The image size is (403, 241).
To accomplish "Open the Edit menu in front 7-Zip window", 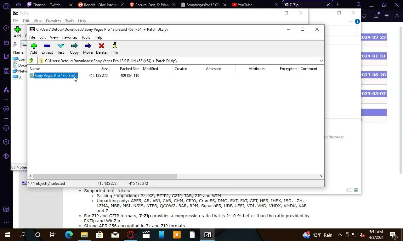I will (x=43, y=37).
